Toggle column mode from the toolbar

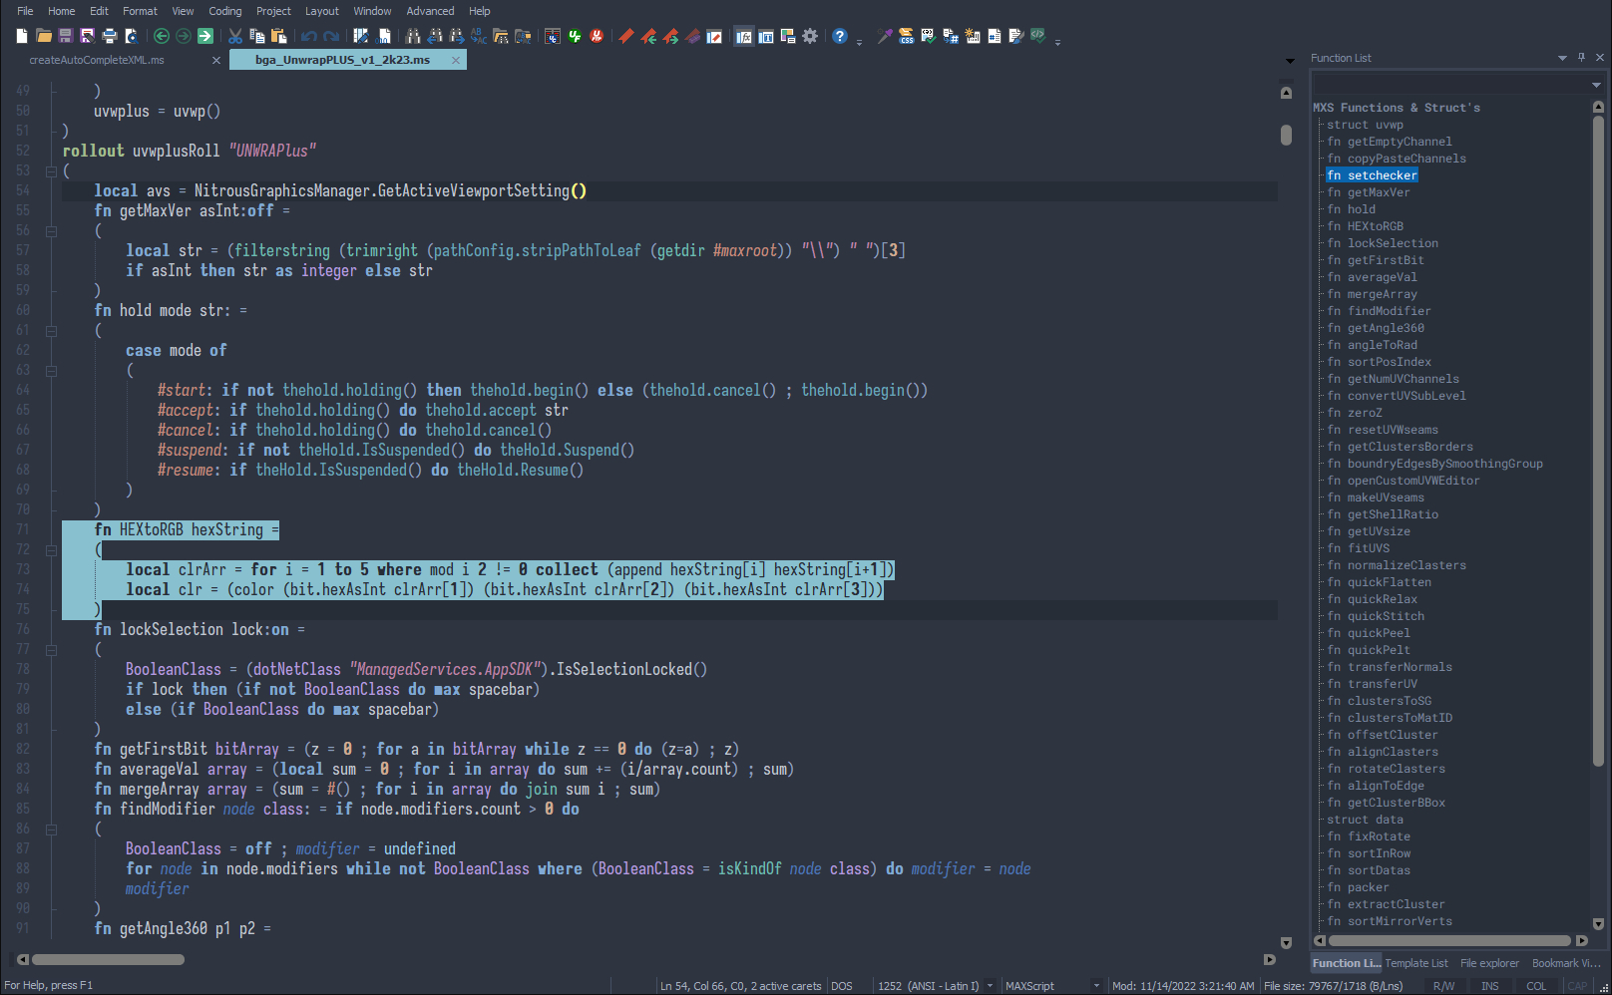(x=361, y=36)
